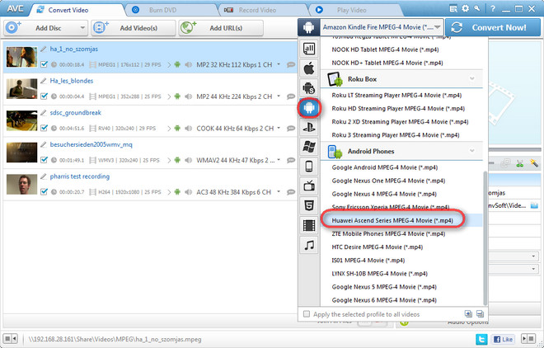Select the Apple devices category icon
The height and width of the screenshot is (348, 544).
pos(309,68)
